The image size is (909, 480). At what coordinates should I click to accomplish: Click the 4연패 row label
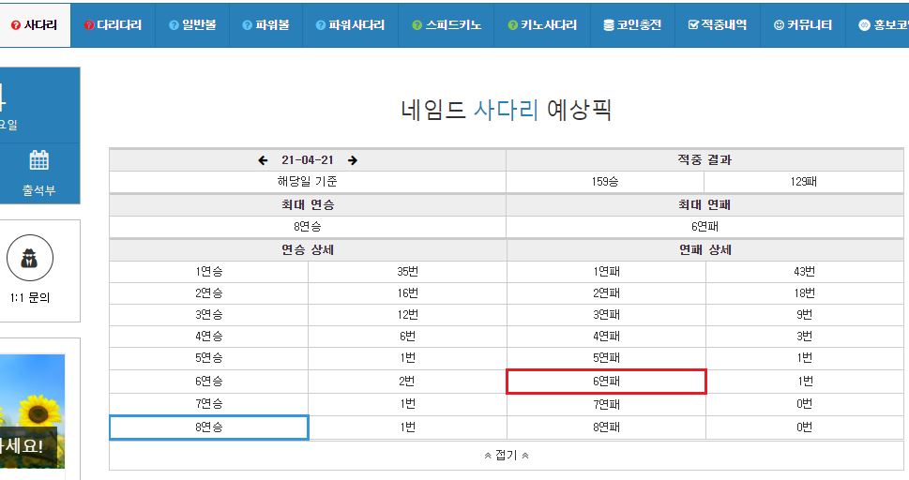(x=606, y=337)
